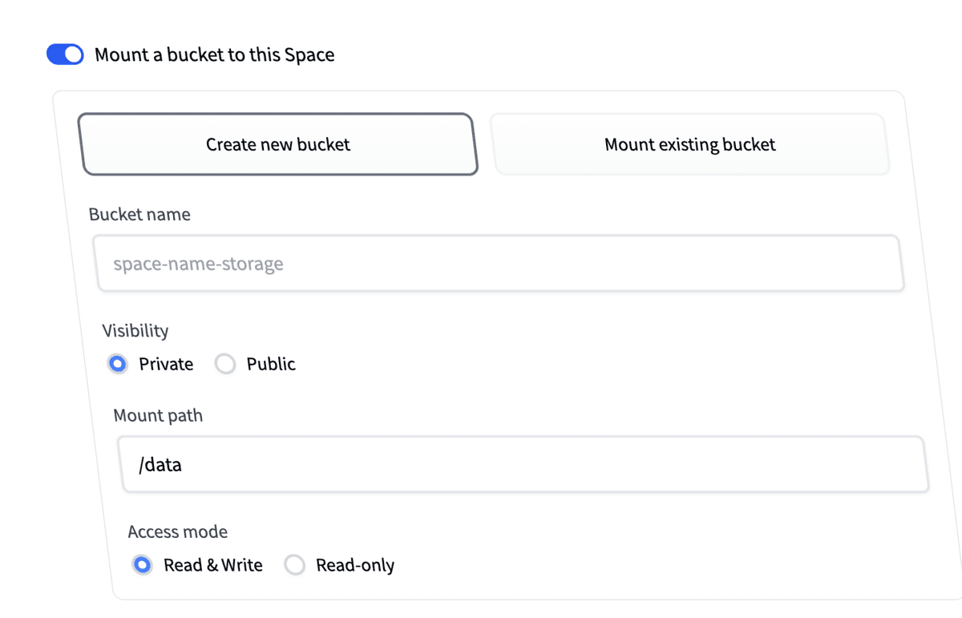Click the Mount a bucket to this Space label
Viewport: 962px width, 618px height.
click(x=214, y=55)
